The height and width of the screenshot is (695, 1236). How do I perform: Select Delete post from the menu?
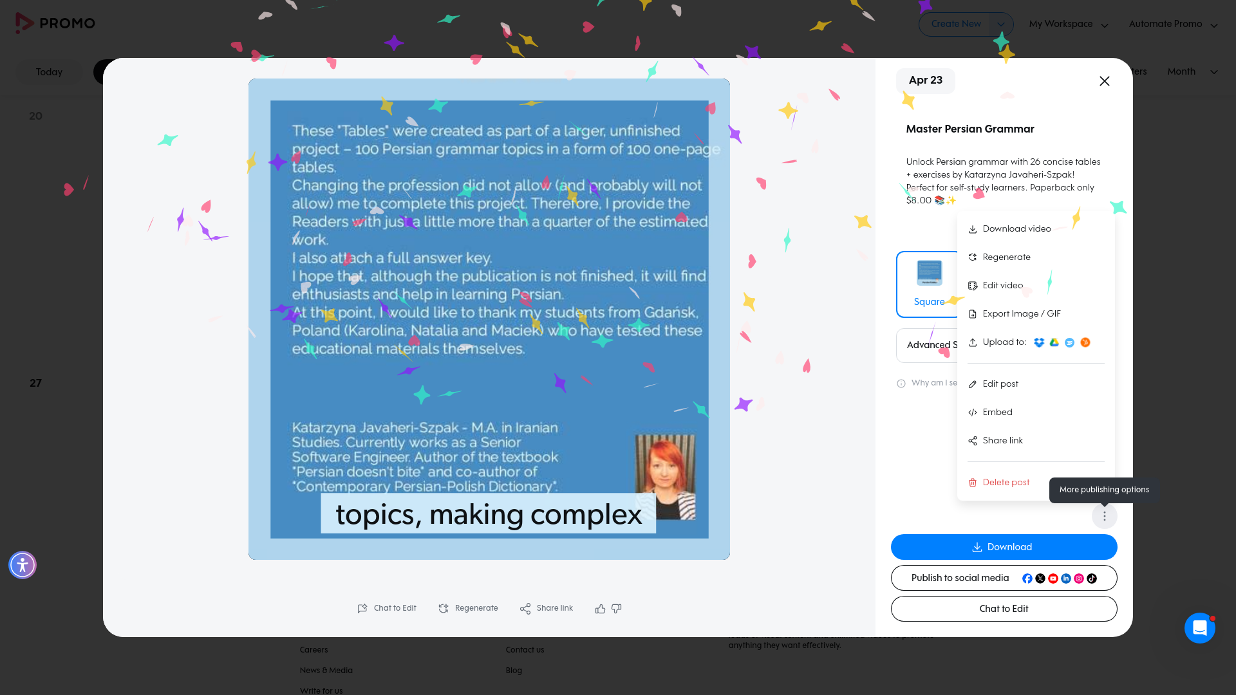coord(1006,483)
